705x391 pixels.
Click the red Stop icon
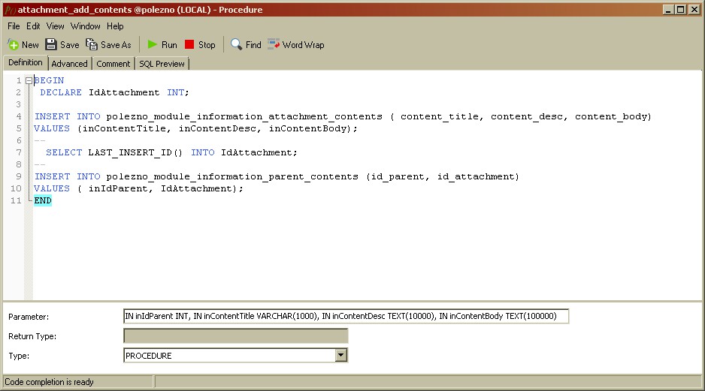pyautogui.click(x=189, y=44)
